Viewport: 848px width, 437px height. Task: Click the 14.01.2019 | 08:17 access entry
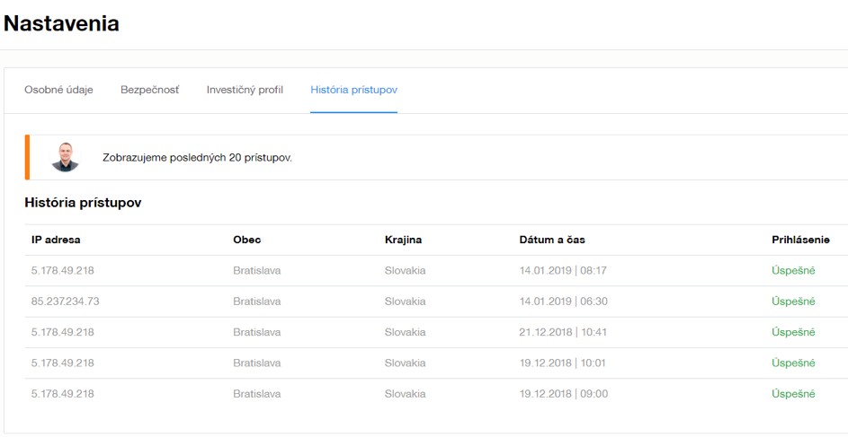point(563,271)
